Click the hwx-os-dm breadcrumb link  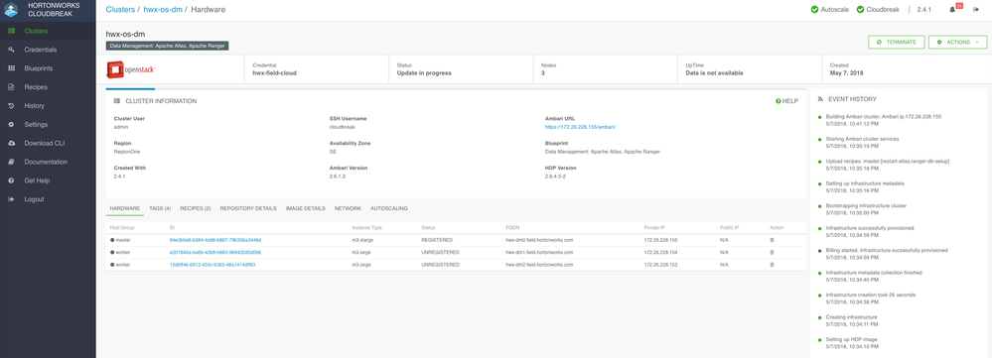pos(163,10)
